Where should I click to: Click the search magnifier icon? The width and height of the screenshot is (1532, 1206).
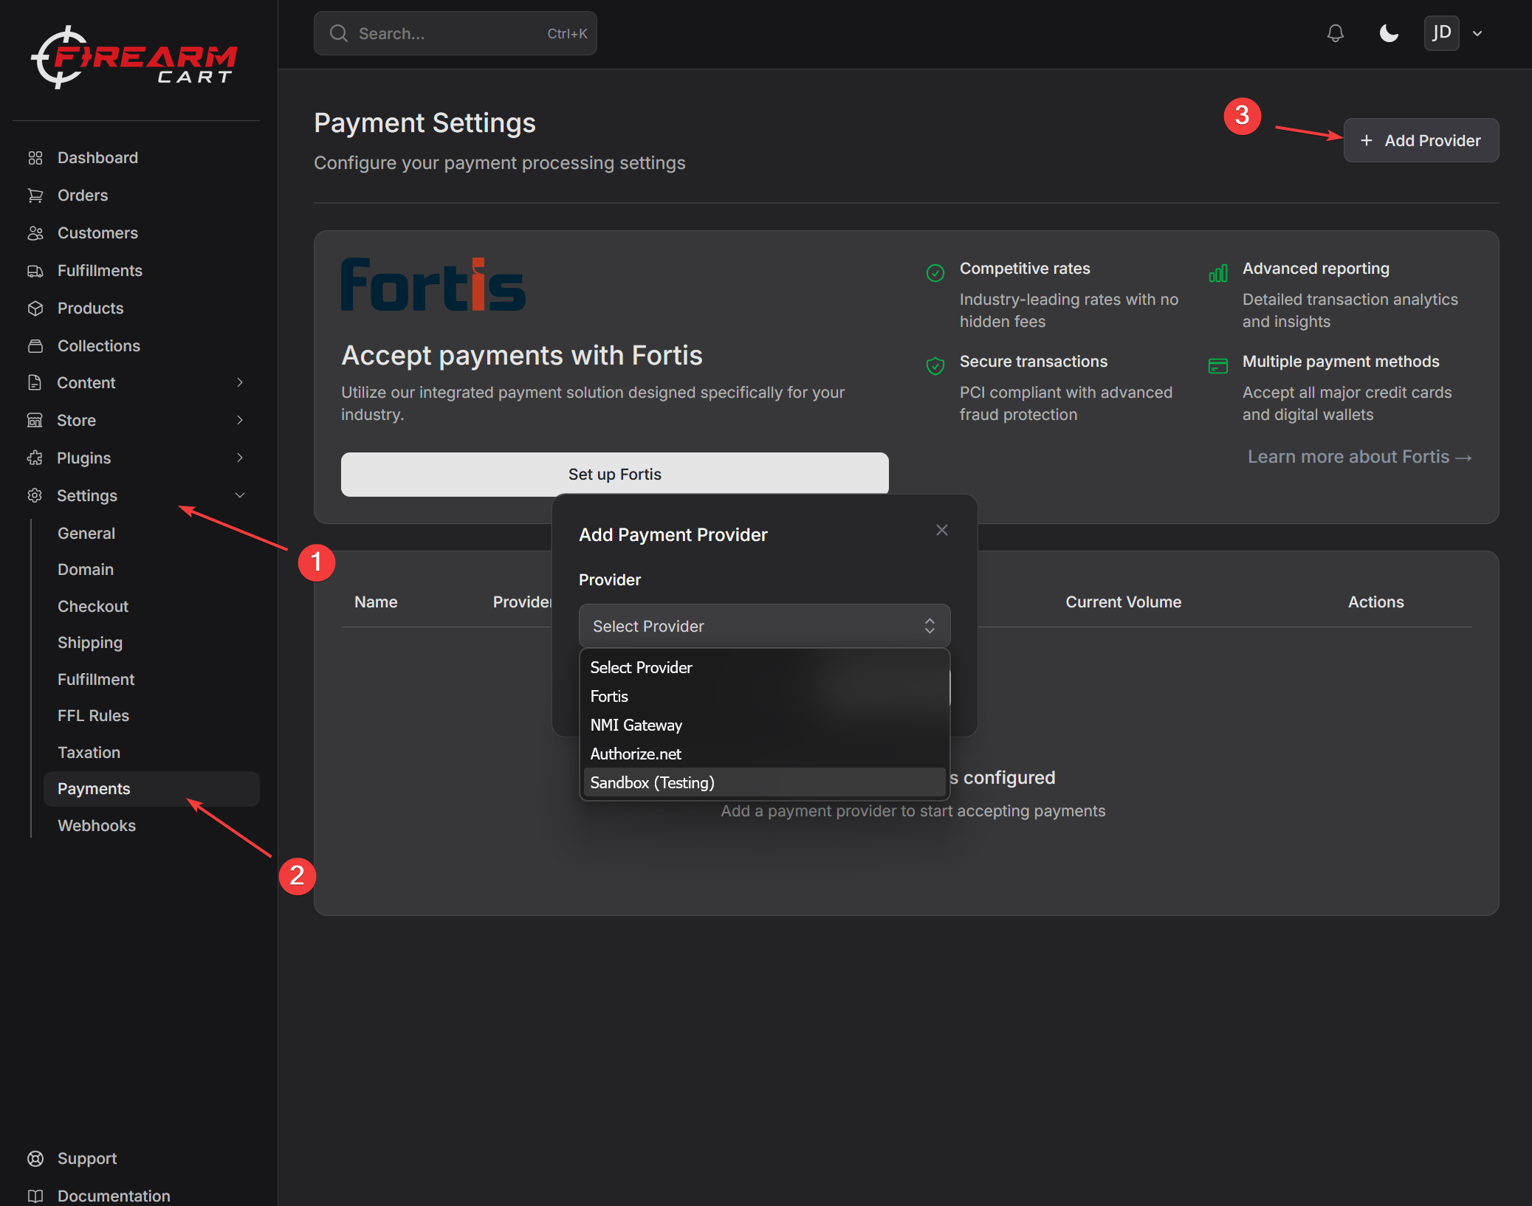click(339, 33)
